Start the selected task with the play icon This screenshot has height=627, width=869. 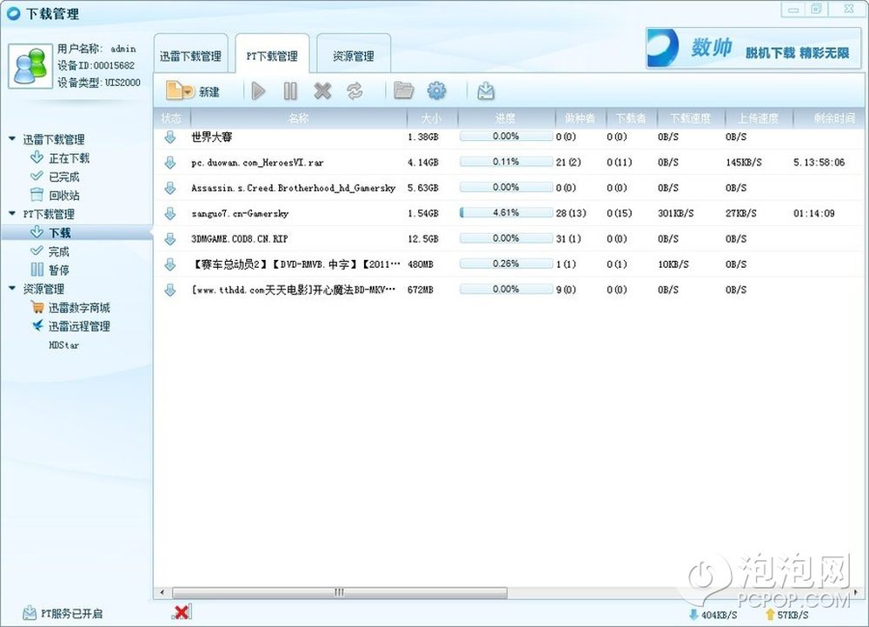click(x=258, y=91)
